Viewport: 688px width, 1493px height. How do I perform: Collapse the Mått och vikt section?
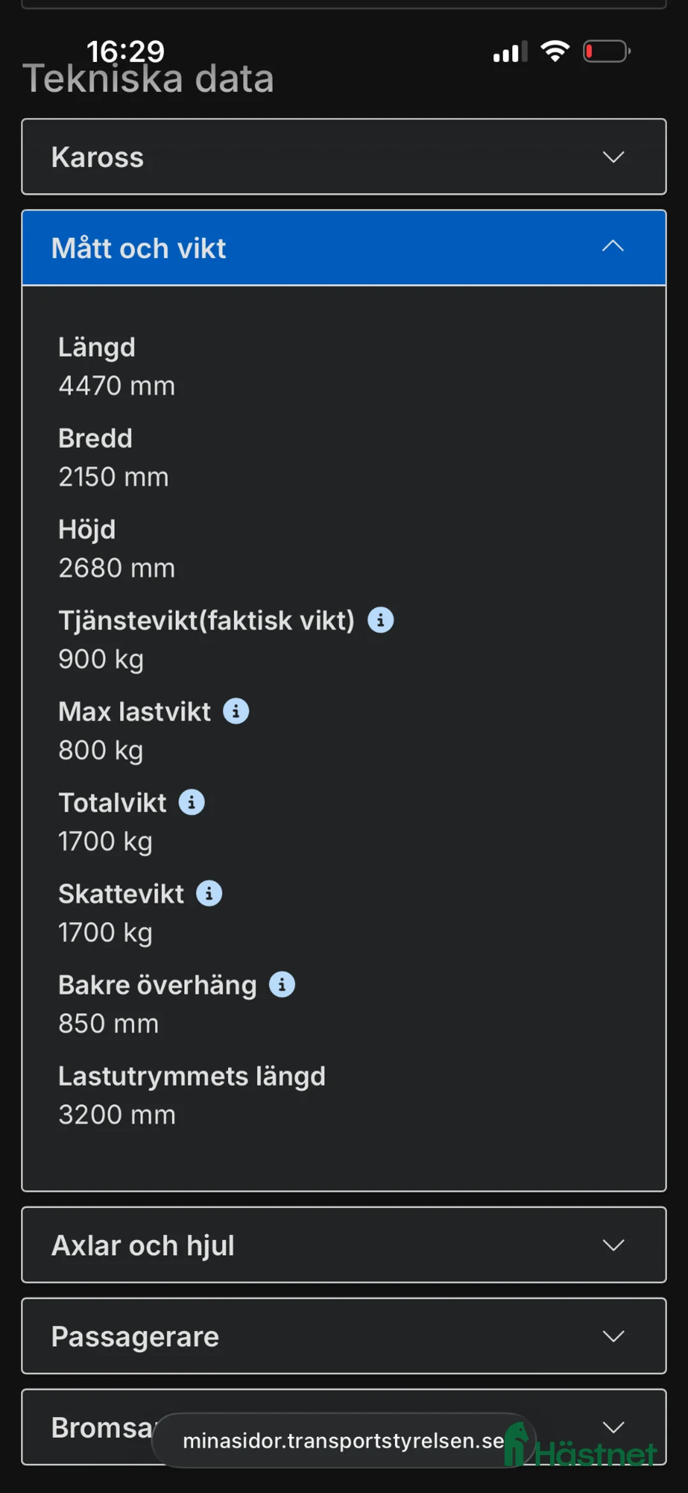point(612,247)
